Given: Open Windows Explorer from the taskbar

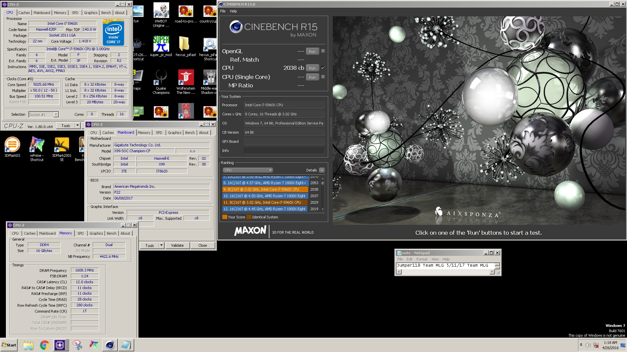Looking at the screenshot, I should pos(28,345).
